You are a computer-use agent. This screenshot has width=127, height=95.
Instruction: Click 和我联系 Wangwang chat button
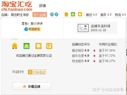(32, 29)
